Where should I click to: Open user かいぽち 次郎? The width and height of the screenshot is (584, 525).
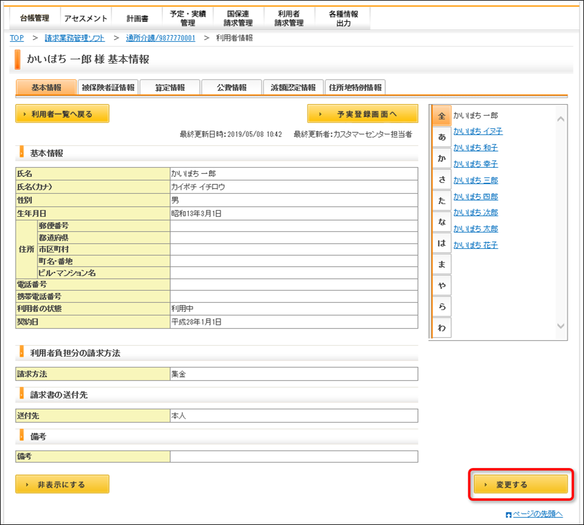click(476, 212)
